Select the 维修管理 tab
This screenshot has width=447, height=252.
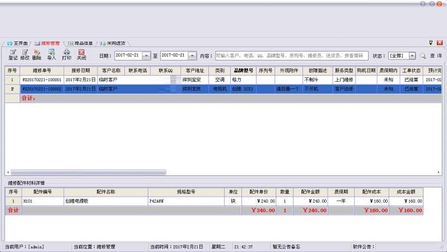pyautogui.click(x=47, y=43)
